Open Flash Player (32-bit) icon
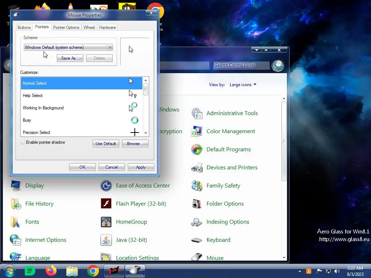 [106, 204]
